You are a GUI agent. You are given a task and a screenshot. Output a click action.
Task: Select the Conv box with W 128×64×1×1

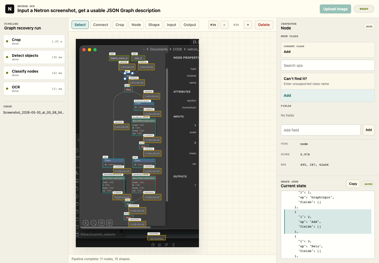[x=113, y=163]
